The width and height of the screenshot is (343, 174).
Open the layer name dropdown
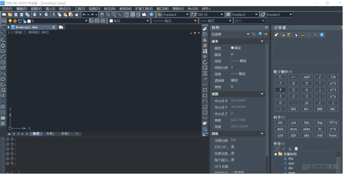point(86,21)
